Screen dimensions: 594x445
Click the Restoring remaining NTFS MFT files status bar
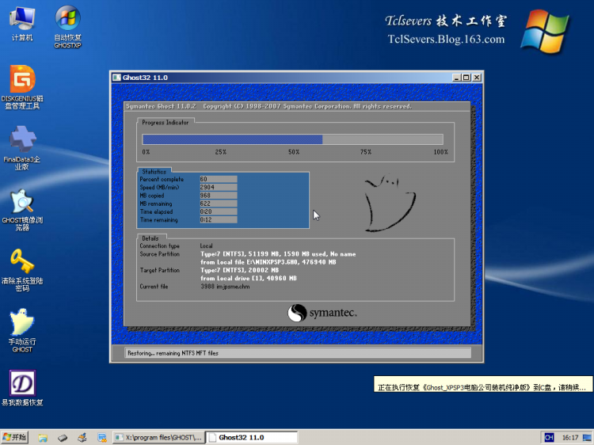(x=298, y=353)
